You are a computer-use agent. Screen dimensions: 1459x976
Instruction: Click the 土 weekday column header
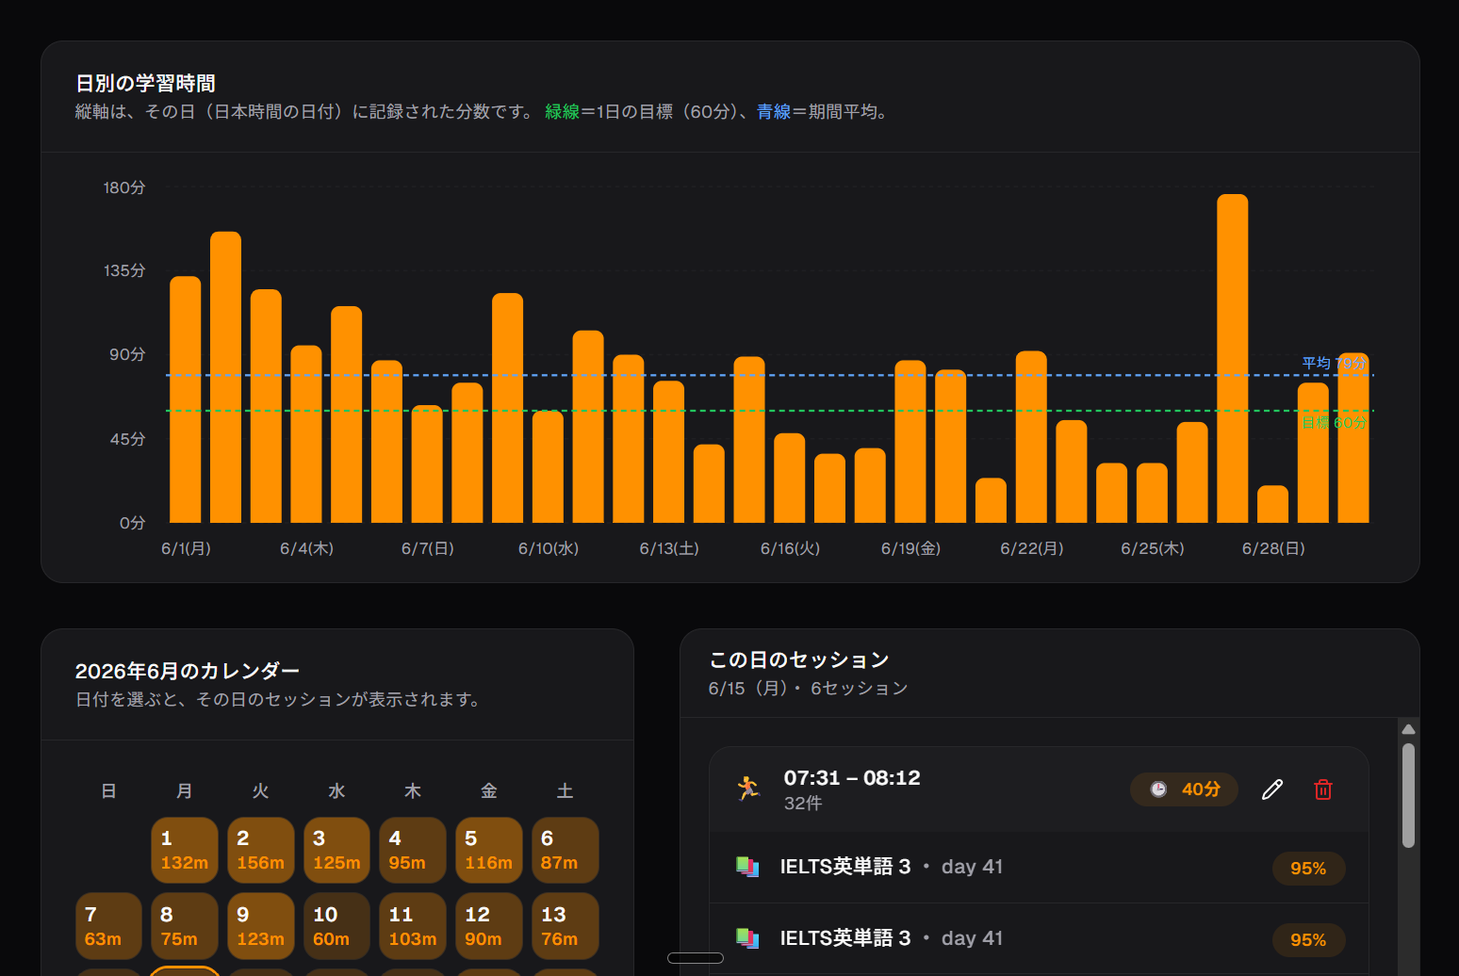pyautogui.click(x=566, y=791)
